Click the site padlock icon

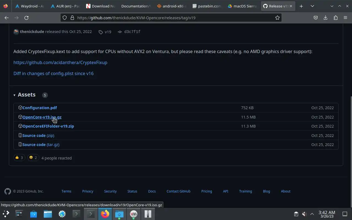(x=72, y=18)
